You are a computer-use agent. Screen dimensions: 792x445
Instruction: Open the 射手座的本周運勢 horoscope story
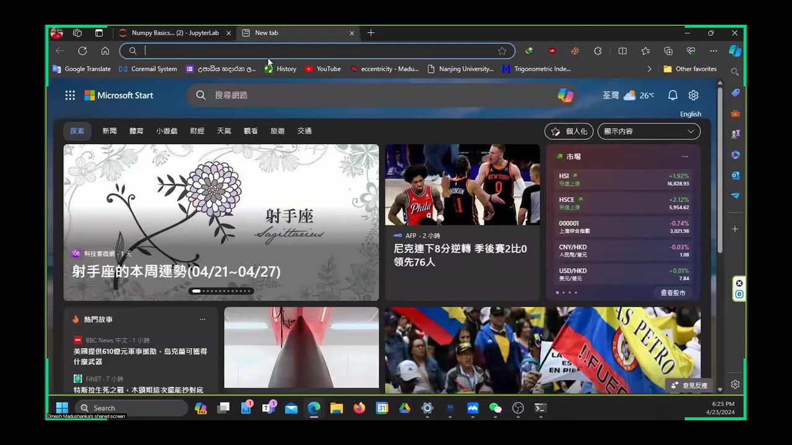176,272
